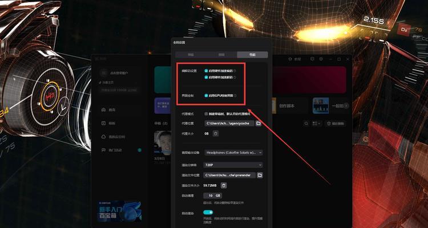The image size is (428, 228).
Task: Click the 0B proxy size value
Action: [207, 133]
